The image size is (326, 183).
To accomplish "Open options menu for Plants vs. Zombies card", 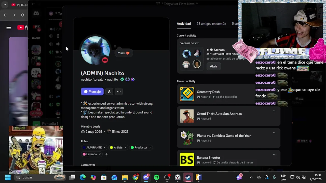I will click(x=275, y=133).
